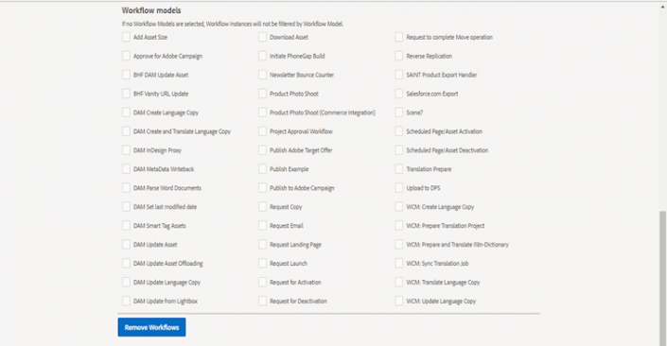Select Request for Activation checkbox
The image size is (667, 346).
pyautogui.click(x=262, y=282)
